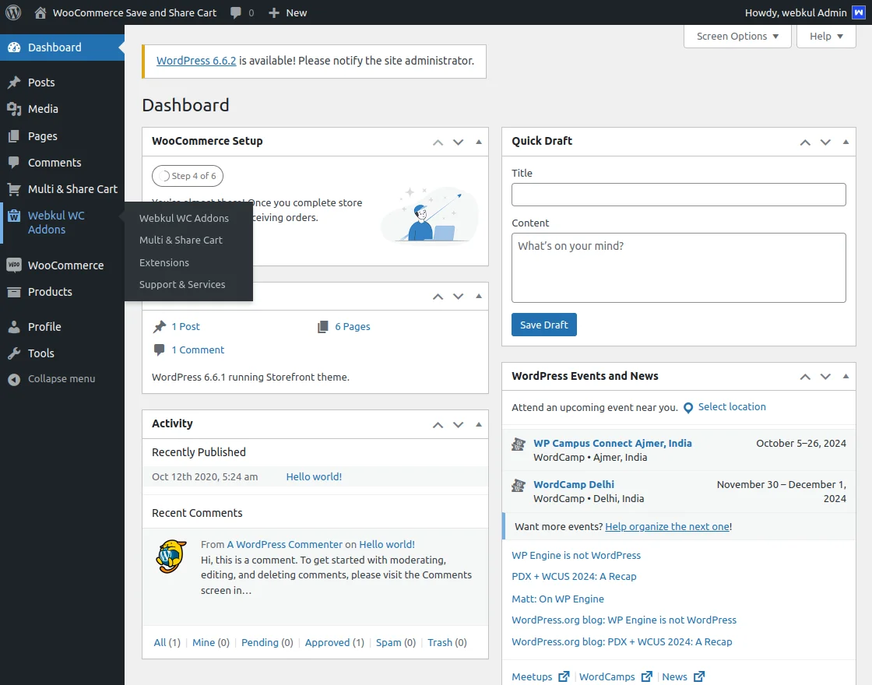Viewport: 872px width, 685px height.
Task: Select Extensions from the Webkul WC Addons menu
Action: [x=164, y=262]
